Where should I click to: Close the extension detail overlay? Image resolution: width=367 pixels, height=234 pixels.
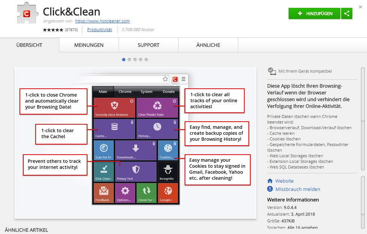(x=361, y=7)
